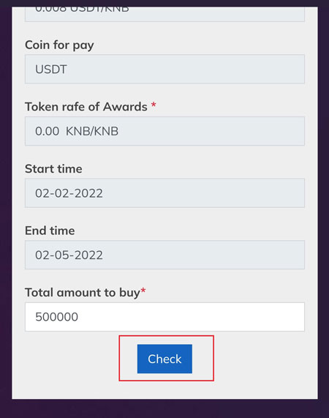Select the Coin for pay field

pyautogui.click(x=164, y=69)
